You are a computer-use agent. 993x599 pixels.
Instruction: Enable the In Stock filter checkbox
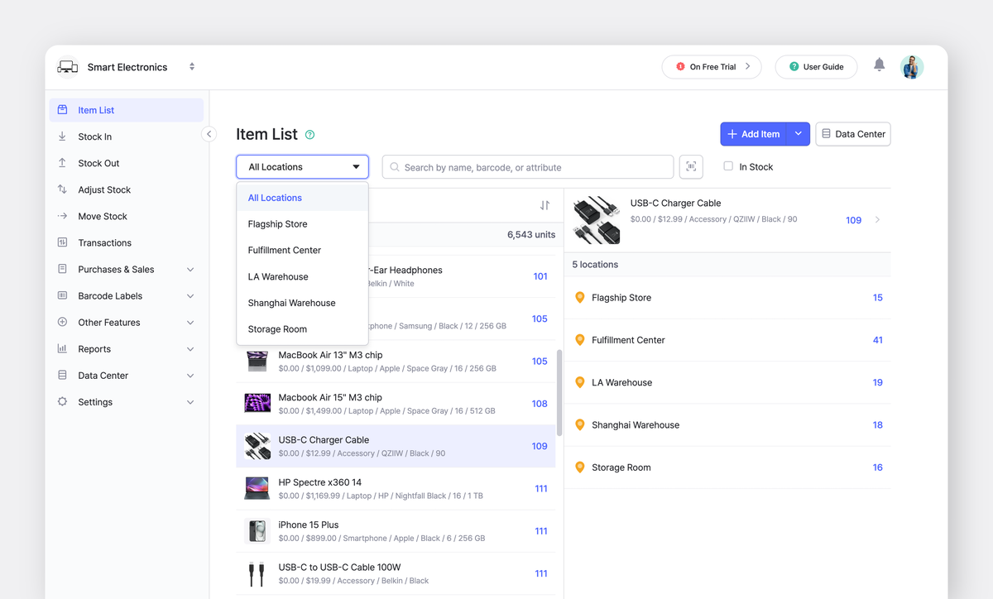pyautogui.click(x=729, y=165)
